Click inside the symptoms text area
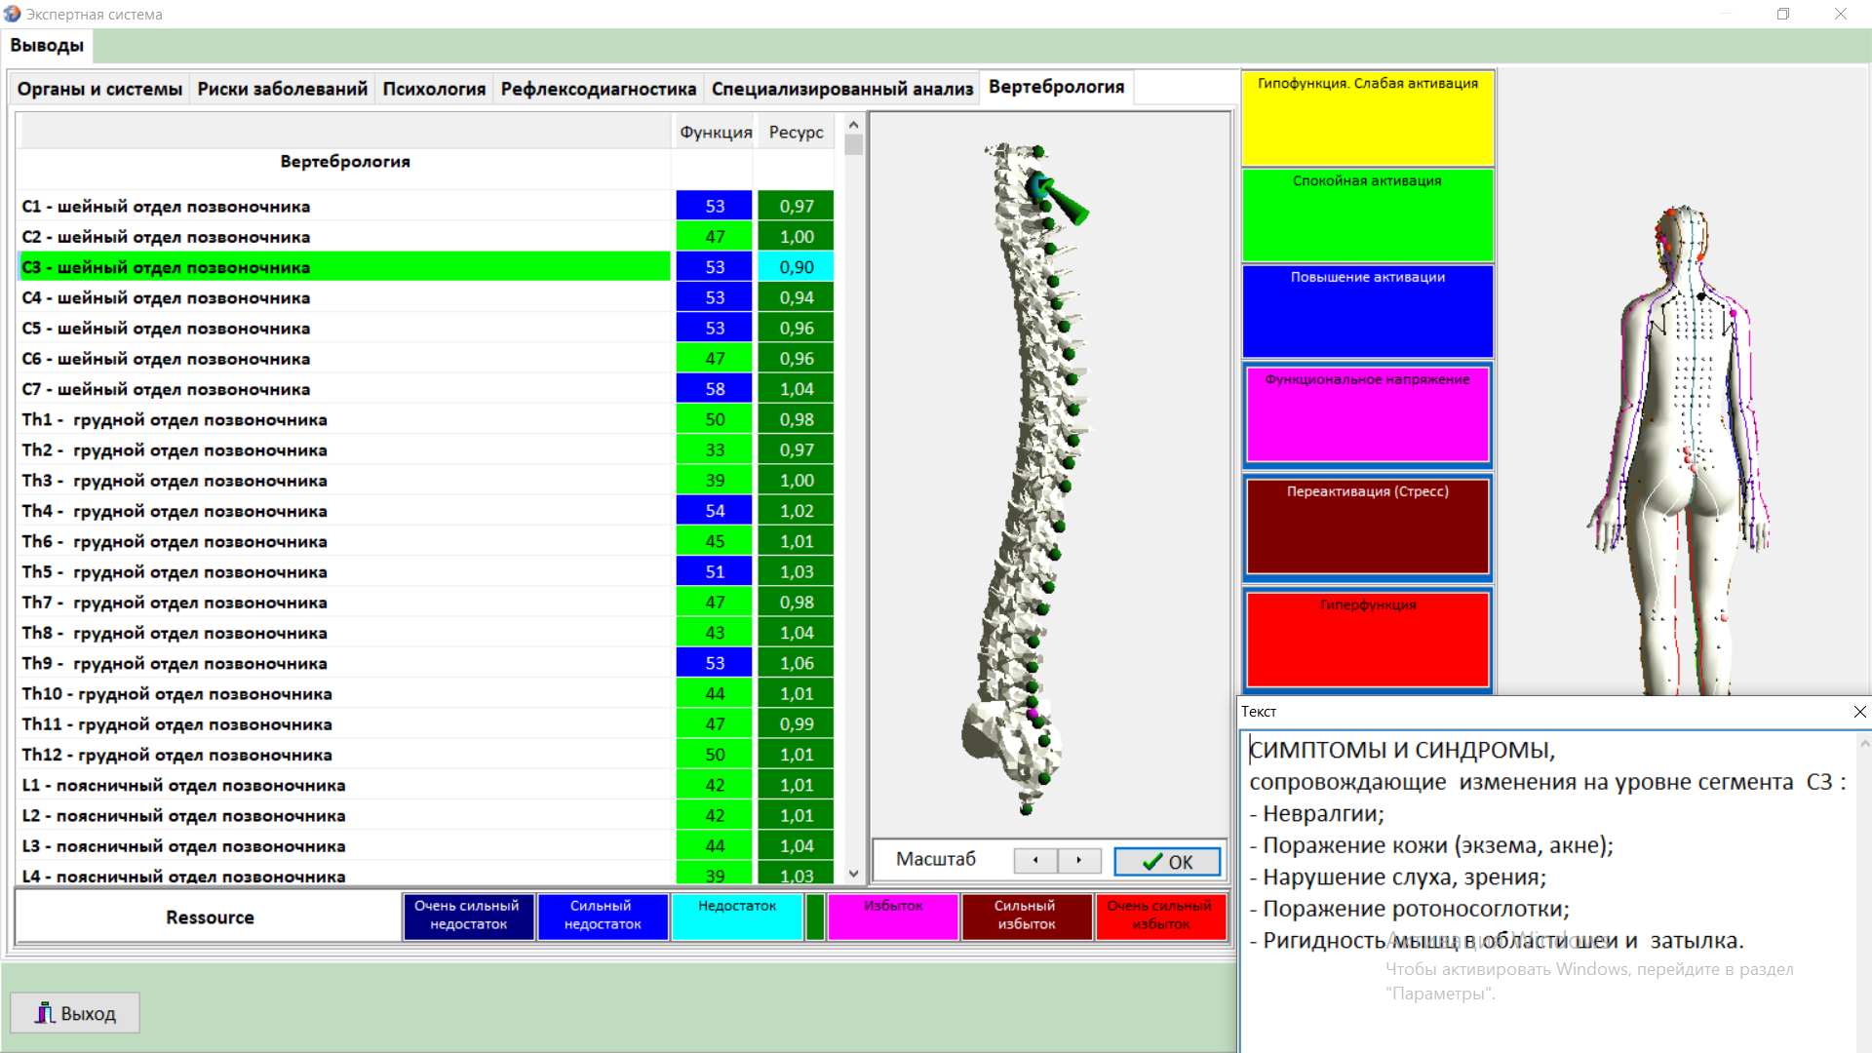The image size is (1872, 1053). click(1548, 889)
